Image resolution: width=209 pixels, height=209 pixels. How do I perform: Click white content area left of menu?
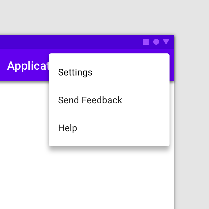pos(24,120)
